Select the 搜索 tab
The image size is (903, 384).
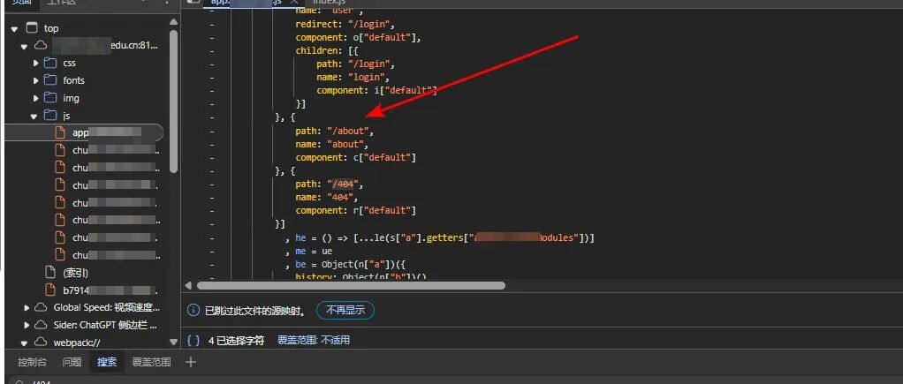(x=107, y=362)
